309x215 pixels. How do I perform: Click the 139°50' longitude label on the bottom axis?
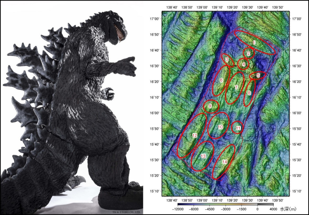(278, 200)
